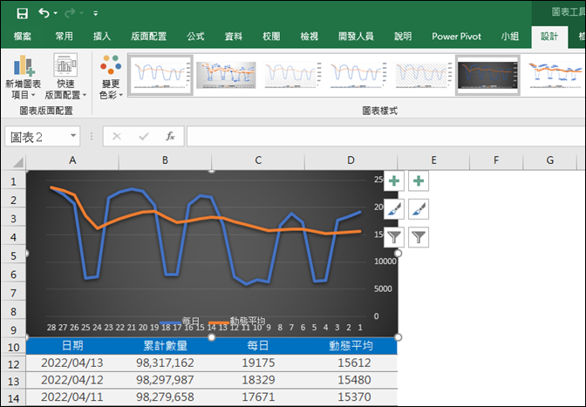Select column C header
The width and height of the screenshot is (586, 407).
tap(258, 160)
